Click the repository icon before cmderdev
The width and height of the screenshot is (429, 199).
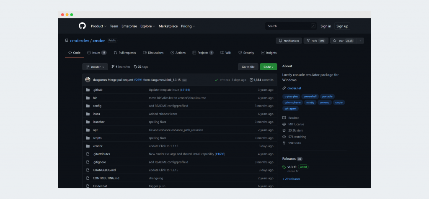pos(67,41)
